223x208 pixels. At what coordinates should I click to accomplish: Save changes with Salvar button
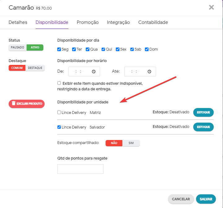tap(206, 199)
